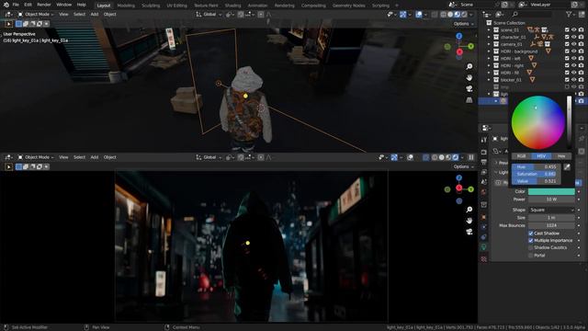Open the Tool properties tab icon
This screenshot has height=331, width=588.
(x=484, y=140)
